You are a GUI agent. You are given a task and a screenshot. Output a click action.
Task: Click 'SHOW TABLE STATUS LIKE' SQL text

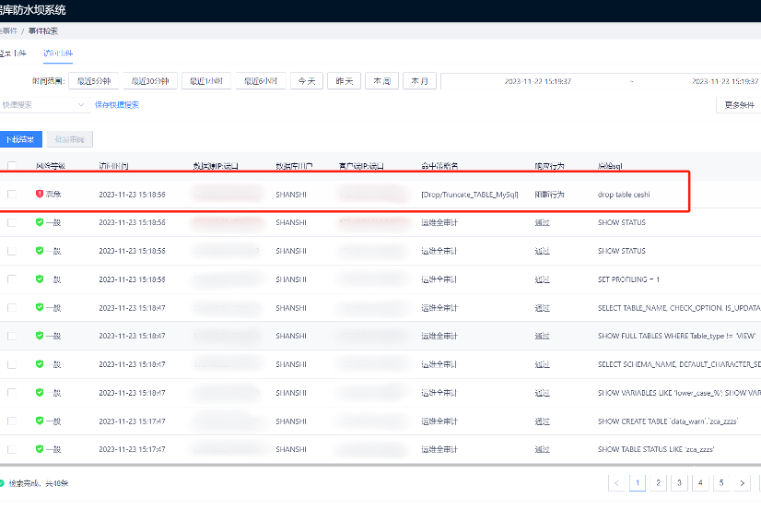coord(656,449)
